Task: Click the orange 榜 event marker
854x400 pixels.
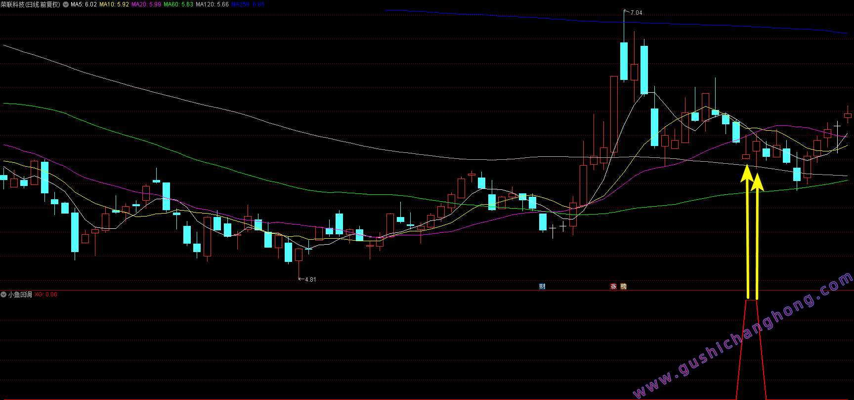Action: click(624, 287)
